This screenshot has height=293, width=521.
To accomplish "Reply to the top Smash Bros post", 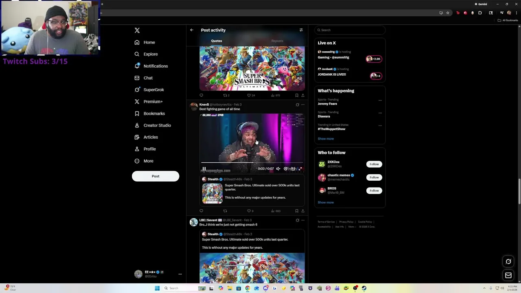I will (201, 95).
